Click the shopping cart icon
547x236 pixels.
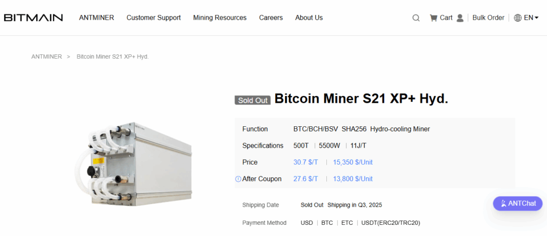(x=433, y=18)
